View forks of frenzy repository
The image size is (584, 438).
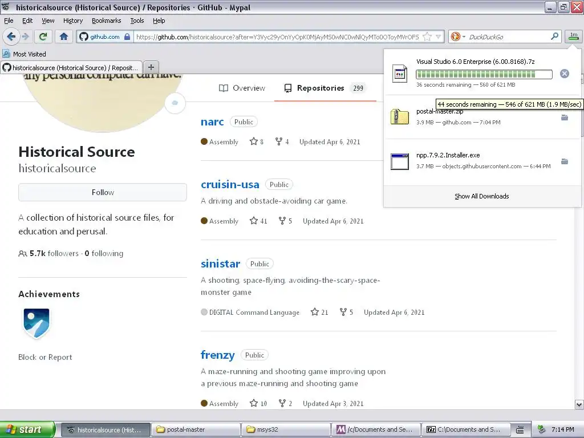tap(285, 403)
